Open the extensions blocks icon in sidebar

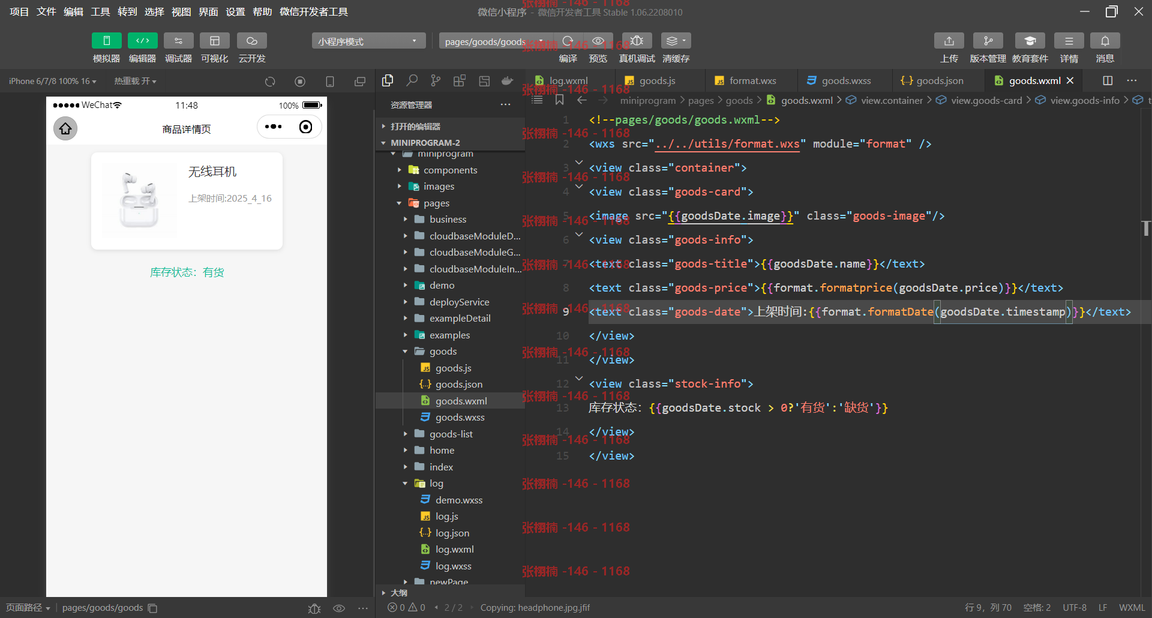(460, 80)
